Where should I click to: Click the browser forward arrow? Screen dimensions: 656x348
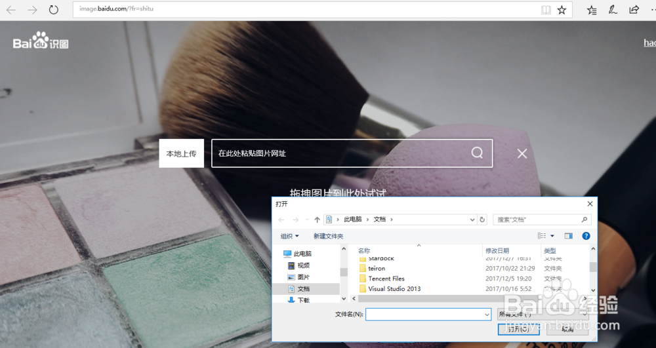click(32, 10)
